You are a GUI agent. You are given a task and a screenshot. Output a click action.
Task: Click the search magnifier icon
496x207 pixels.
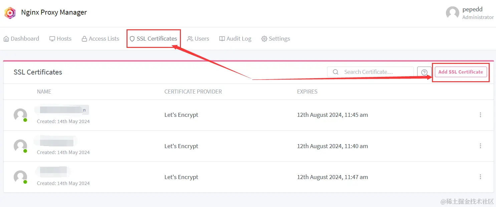[x=336, y=72]
